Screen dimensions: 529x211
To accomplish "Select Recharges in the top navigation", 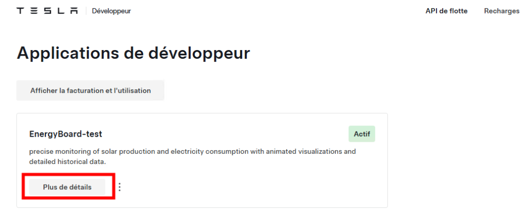I will coord(502,11).
